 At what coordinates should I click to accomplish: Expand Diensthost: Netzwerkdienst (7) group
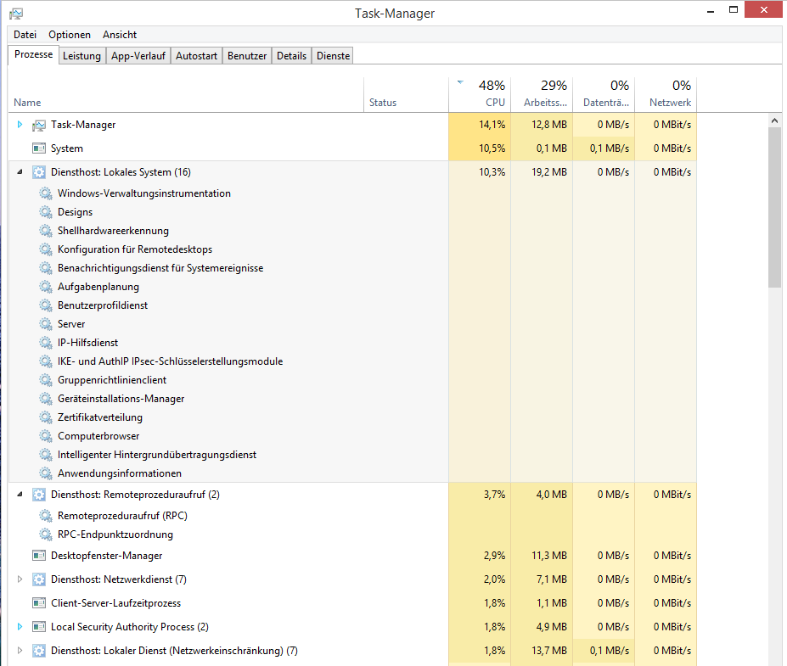(x=20, y=579)
